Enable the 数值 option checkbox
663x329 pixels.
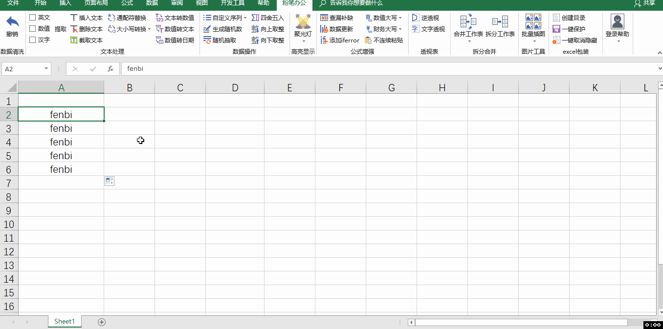pyautogui.click(x=33, y=29)
